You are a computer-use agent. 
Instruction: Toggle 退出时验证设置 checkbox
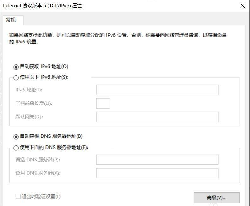coord(18,196)
